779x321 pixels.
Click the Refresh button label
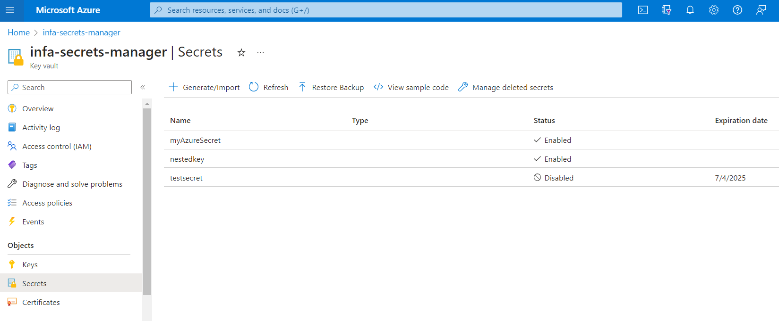click(276, 88)
